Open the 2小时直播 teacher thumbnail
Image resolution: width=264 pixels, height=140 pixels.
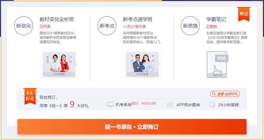[59, 64]
